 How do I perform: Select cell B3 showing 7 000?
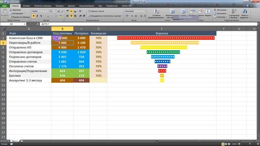pos(62,43)
